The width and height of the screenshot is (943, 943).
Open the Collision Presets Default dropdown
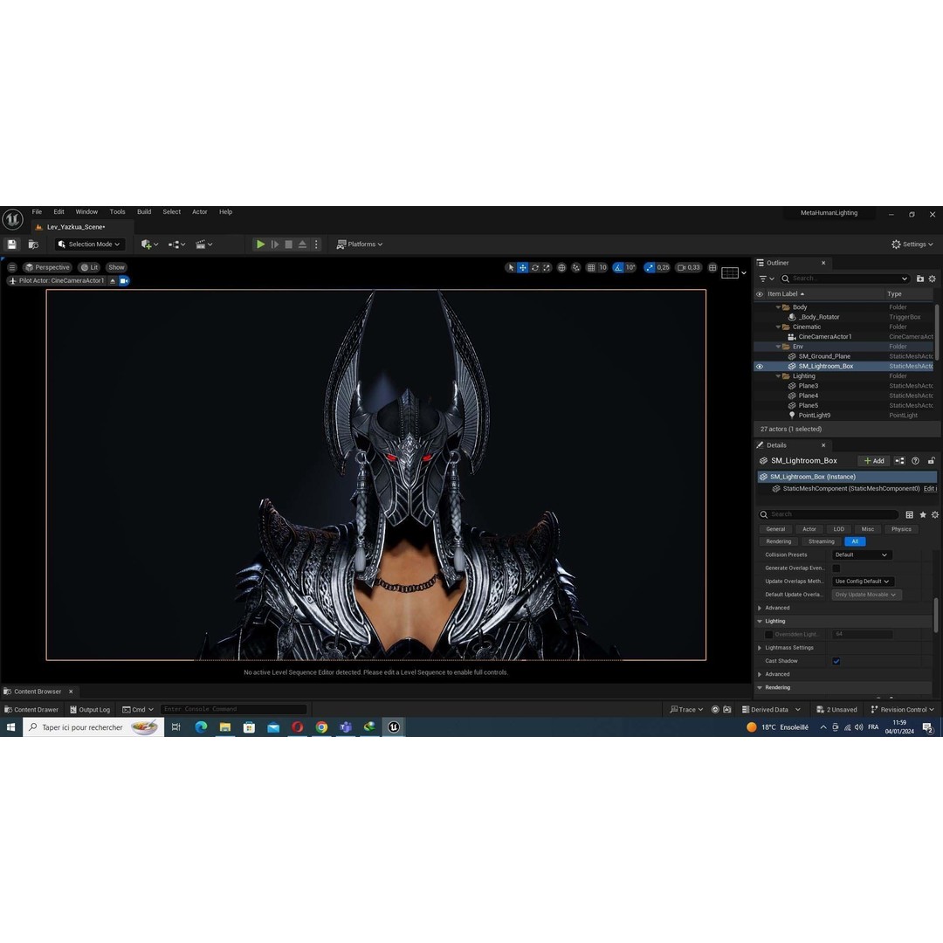click(x=861, y=555)
